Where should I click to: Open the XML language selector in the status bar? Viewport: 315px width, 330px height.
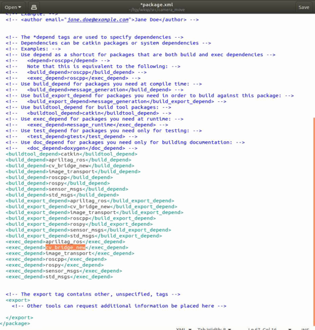[x=183, y=328]
